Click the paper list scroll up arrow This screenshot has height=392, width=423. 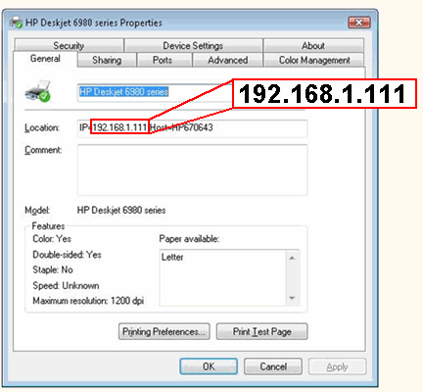(292, 258)
